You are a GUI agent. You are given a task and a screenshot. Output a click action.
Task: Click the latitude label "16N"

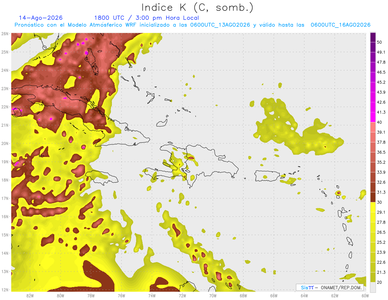coord(5,217)
